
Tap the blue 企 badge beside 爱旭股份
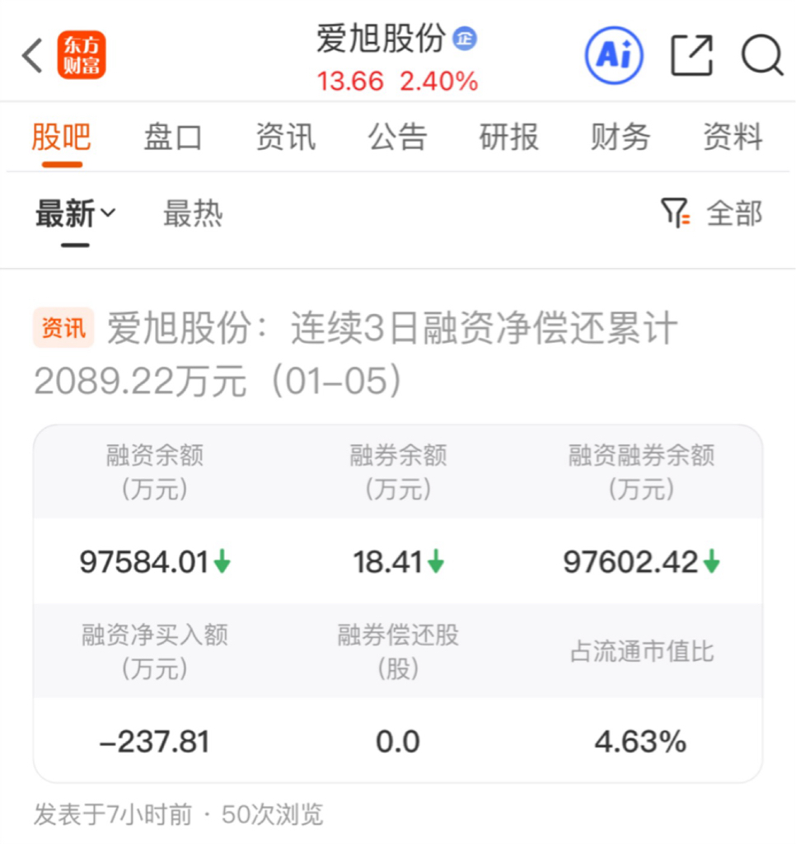(x=465, y=40)
